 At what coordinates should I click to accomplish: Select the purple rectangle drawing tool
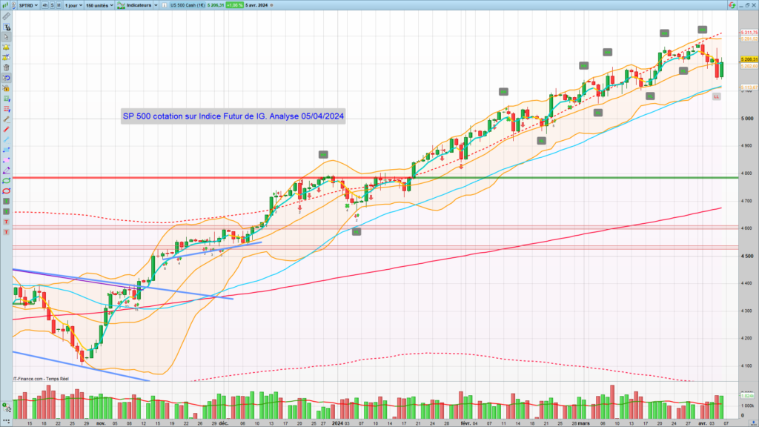(6, 160)
